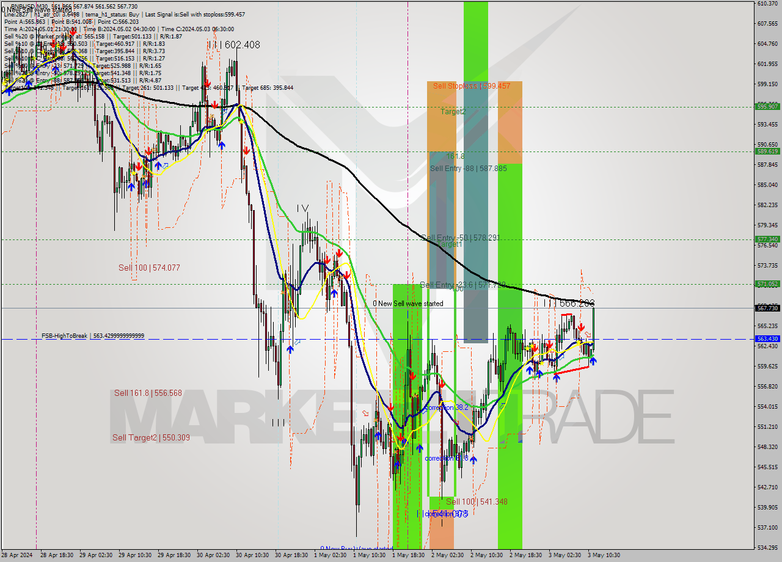782x562 pixels.
Task: Click the 28 Apr 2024 date label
Action: click(x=16, y=555)
